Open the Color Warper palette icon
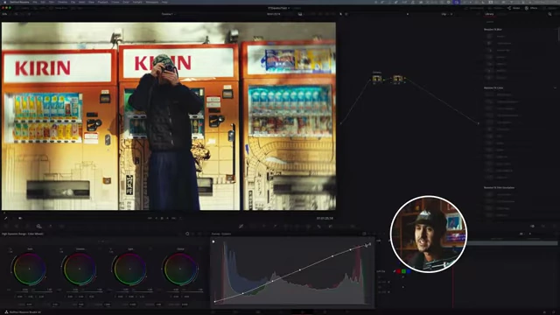This screenshot has height=315, width=560. 253,226
